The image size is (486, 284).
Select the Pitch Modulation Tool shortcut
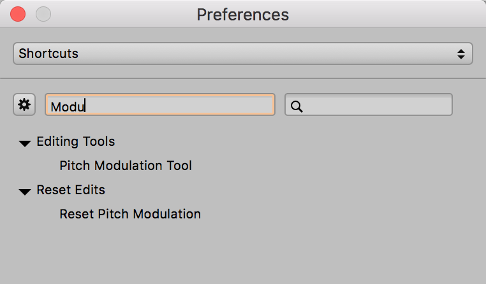point(126,166)
